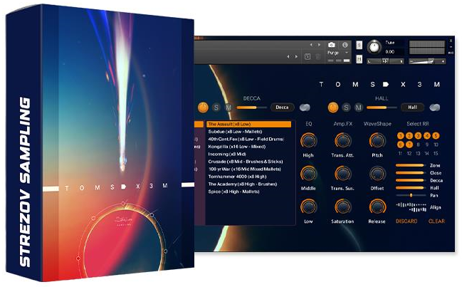This screenshot has height=287, width=462.
Task: Click the trash delete icon in the header
Action: point(318,56)
